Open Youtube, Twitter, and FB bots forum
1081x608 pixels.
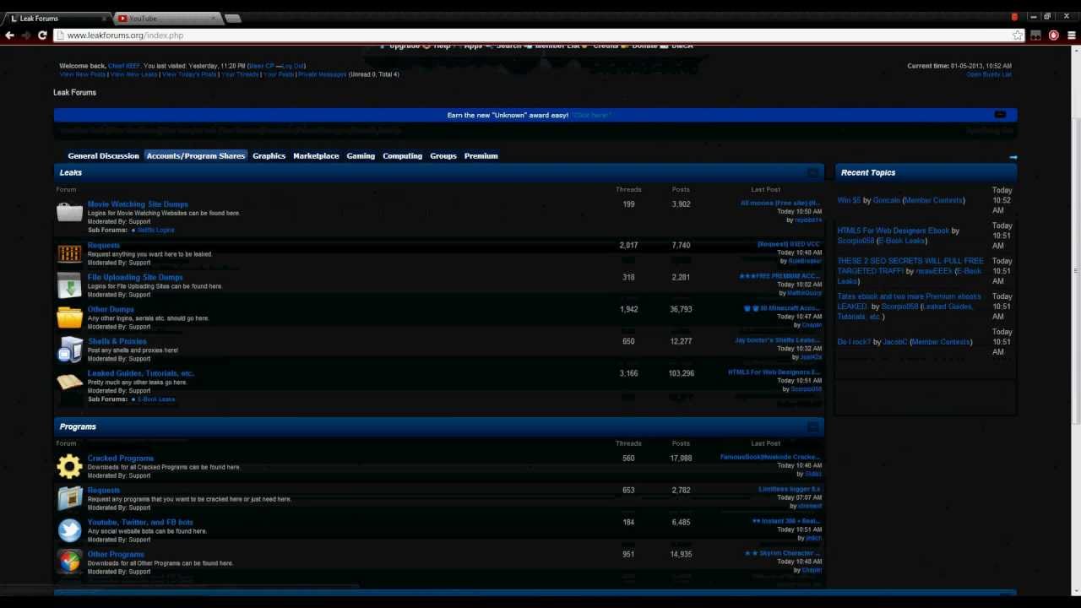click(x=140, y=522)
